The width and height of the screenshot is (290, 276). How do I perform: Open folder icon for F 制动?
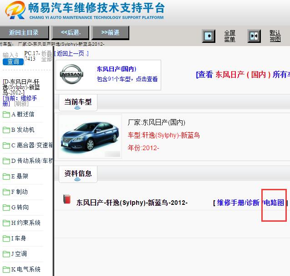(6, 192)
